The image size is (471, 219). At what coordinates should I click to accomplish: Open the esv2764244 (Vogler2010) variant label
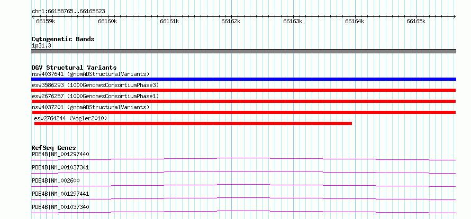(70, 118)
